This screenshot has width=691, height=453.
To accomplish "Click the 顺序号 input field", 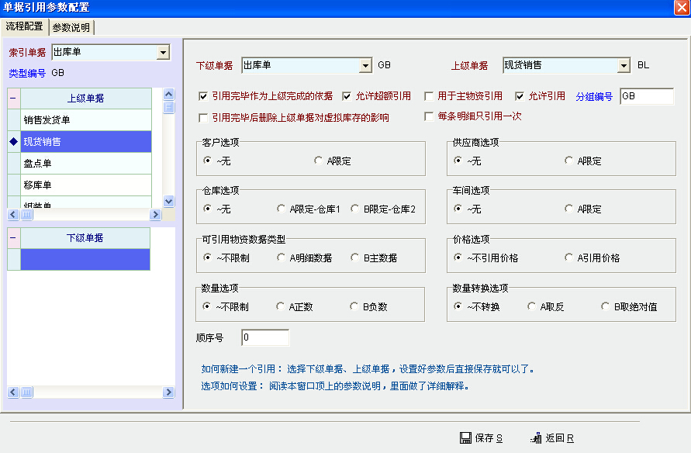I will click(x=265, y=338).
